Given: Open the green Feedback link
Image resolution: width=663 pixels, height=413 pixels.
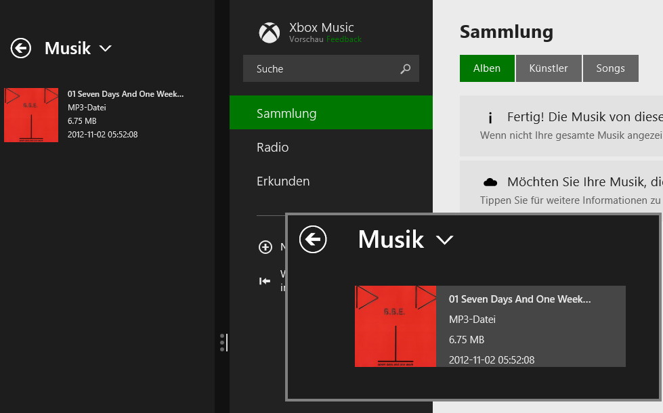Looking at the screenshot, I should click(344, 39).
